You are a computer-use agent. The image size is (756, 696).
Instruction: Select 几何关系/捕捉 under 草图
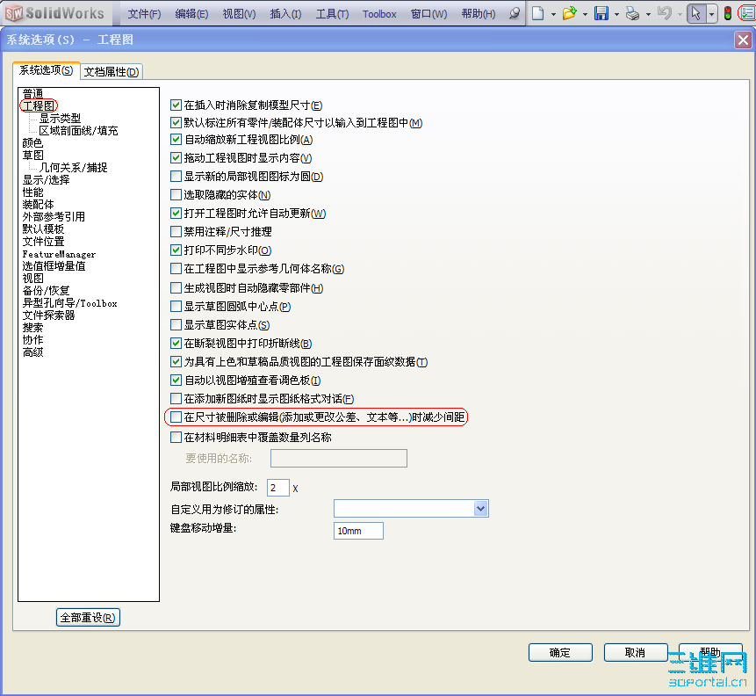point(73,168)
